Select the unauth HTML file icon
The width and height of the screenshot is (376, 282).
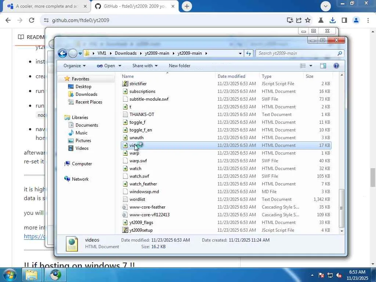[125, 137]
